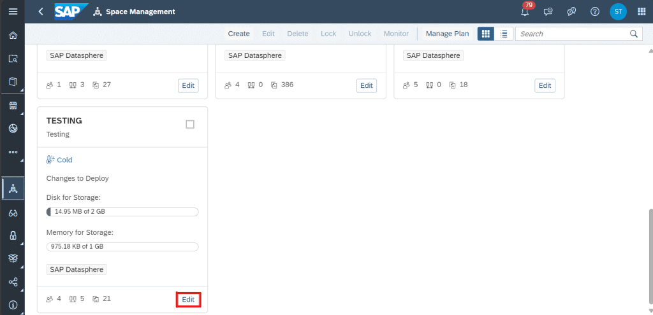This screenshot has height=315, width=653.
Task: Open Manage Plan in the toolbar
Action: click(447, 34)
